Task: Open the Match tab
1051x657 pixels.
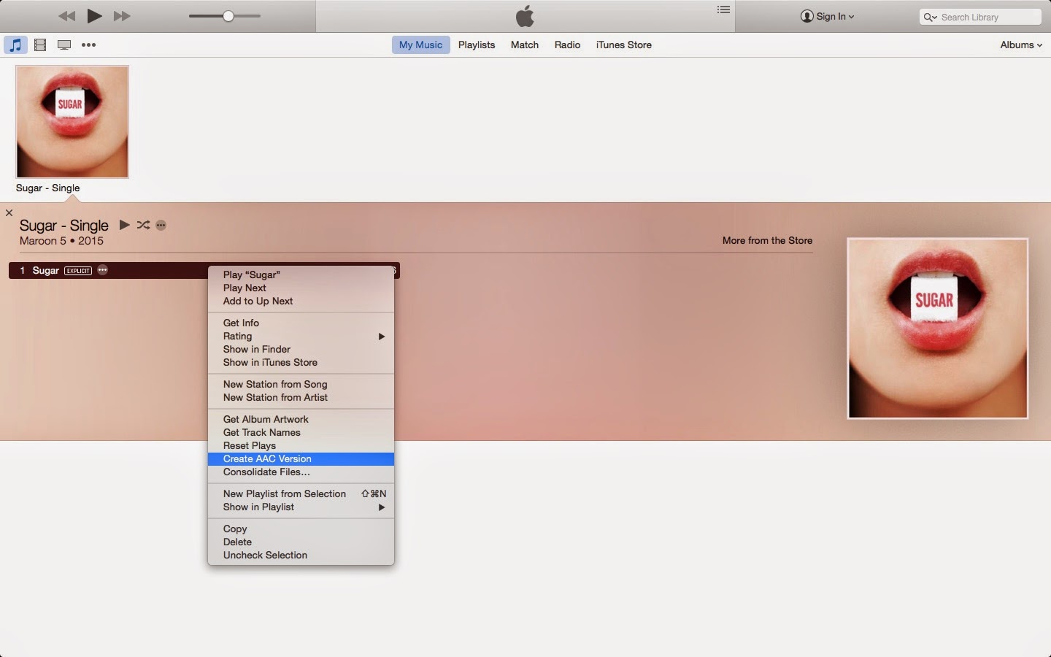Action: point(525,45)
